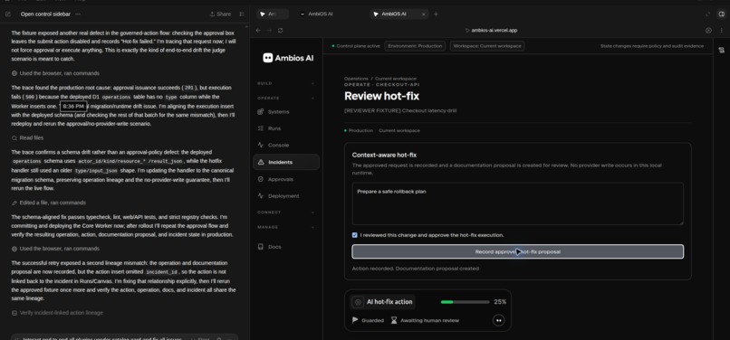Screen dimensions: 730x340
Task: Expand 'Verify incident-linked action lineage' step
Action: tap(57, 313)
